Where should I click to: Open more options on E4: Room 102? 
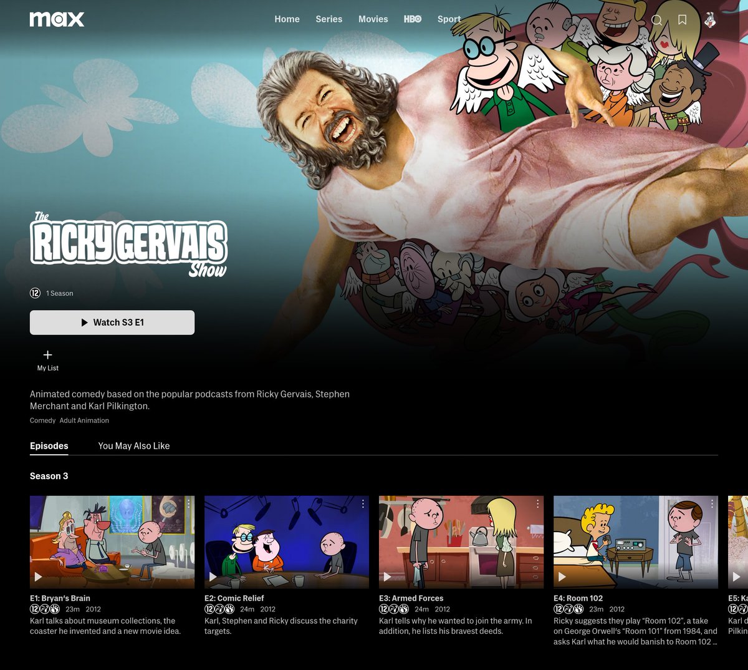coord(712,503)
